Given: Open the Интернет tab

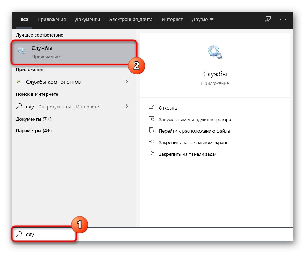Looking at the screenshot, I should point(172,20).
